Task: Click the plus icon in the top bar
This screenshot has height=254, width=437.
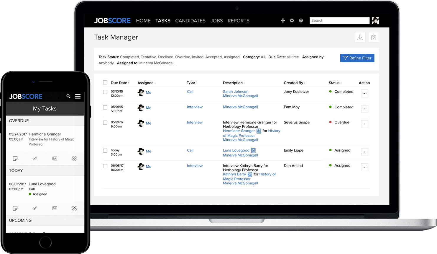Action: pyautogui.click(x=283, y=20)
